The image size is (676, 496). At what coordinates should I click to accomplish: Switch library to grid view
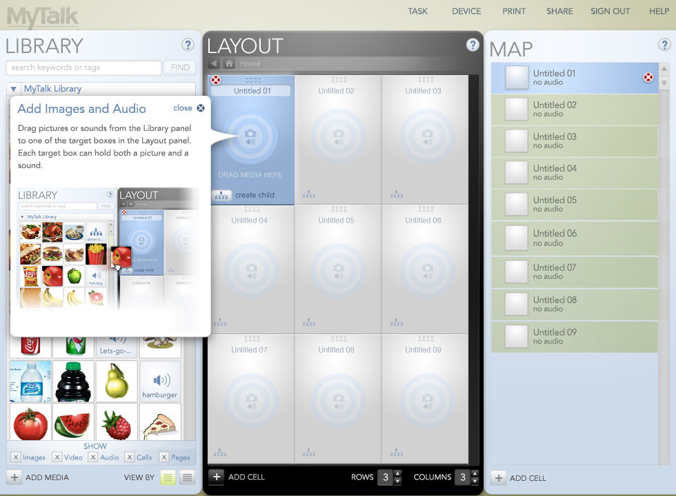[x=168, y=477]
